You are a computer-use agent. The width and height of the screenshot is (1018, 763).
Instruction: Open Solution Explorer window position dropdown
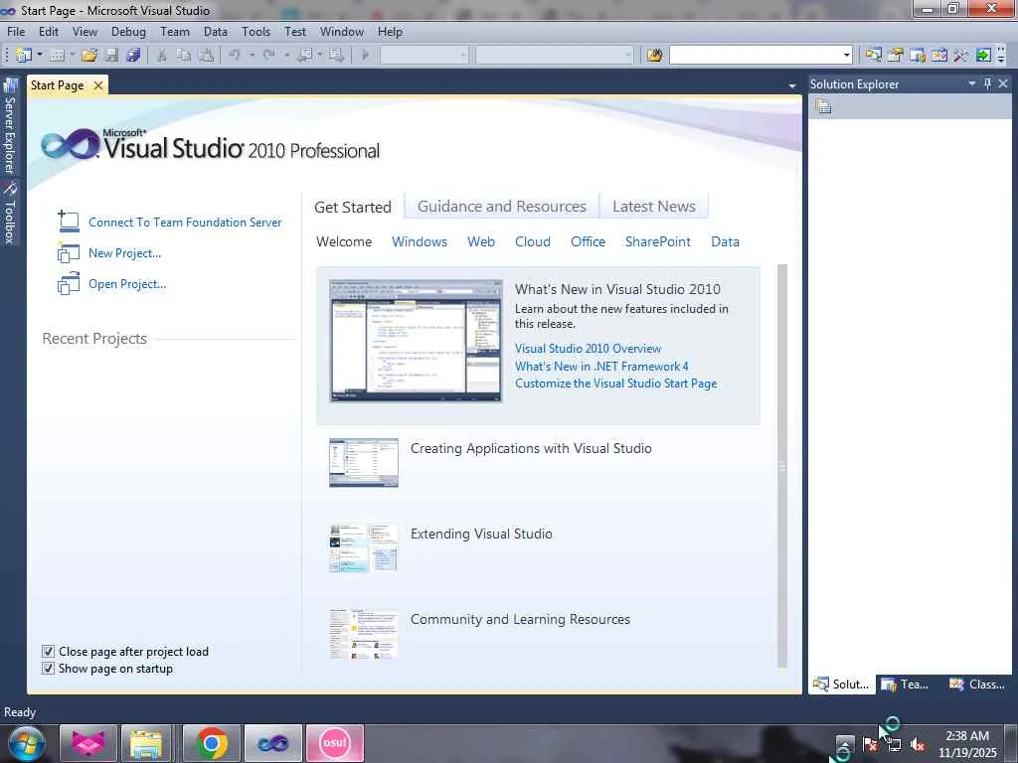pyautogui.click(x=972, y=83)
